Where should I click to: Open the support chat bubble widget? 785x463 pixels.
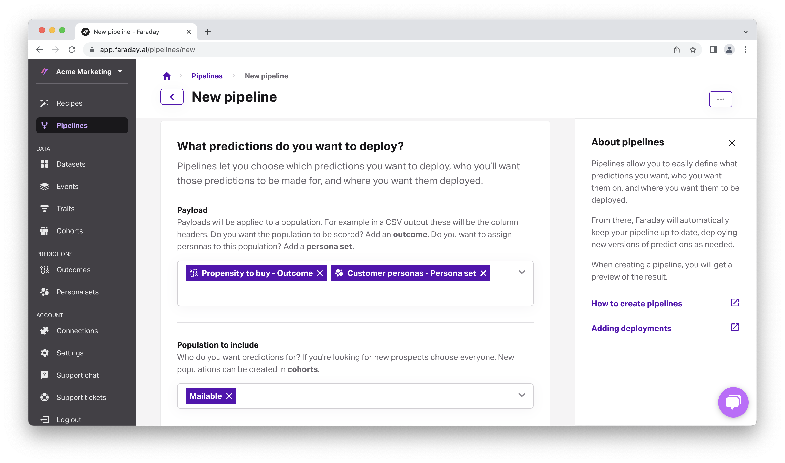point(733,402)
